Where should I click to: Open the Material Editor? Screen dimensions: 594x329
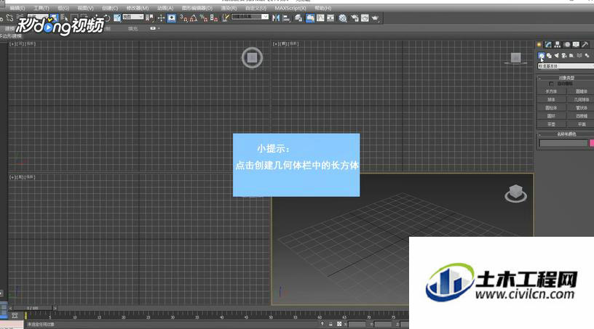click(343, 17)
